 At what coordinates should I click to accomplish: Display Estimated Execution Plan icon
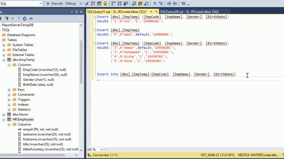click(x=93, y=4)
